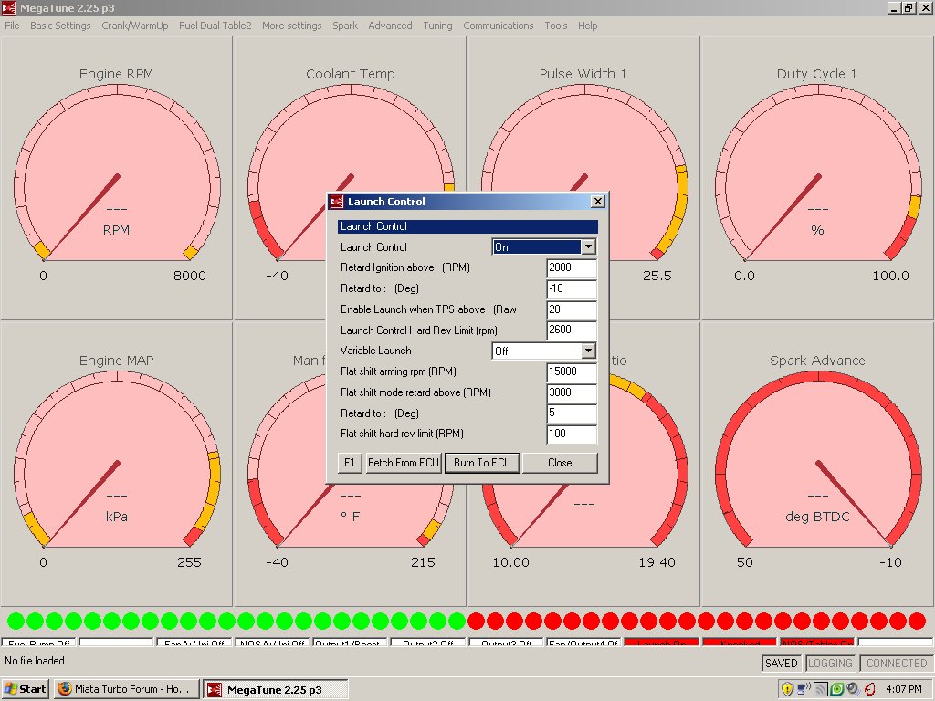Click the Fetch From ECU button
This screenshot has height=701, width=935.
[404, 463]
